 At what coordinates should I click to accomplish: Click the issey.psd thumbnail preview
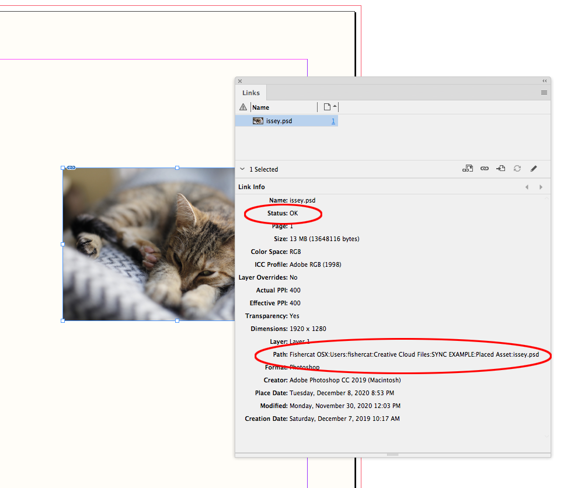pyautogui.click(x=257, y=121)
